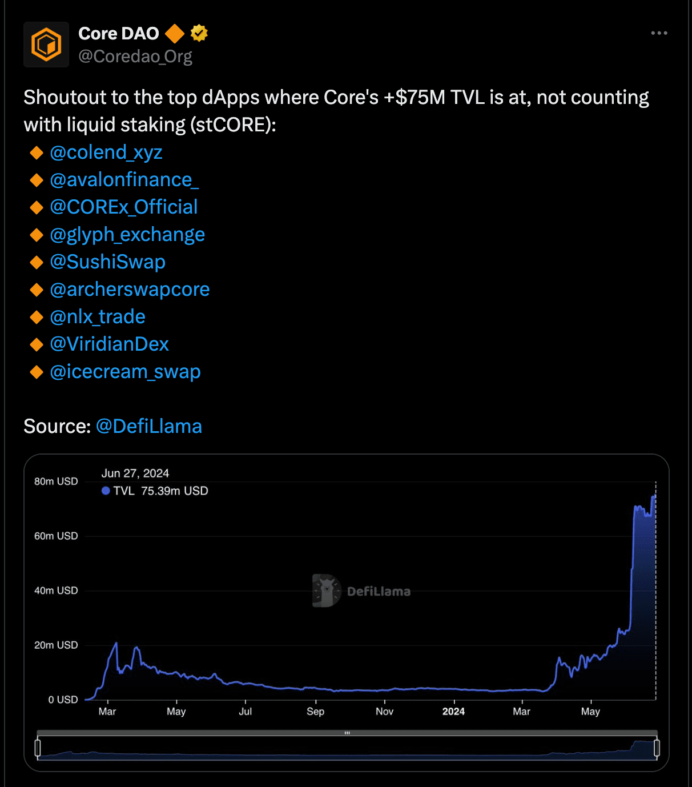Click the @DefiLlama source link
This screenshot has width=692, height=787.
point(149,427)
